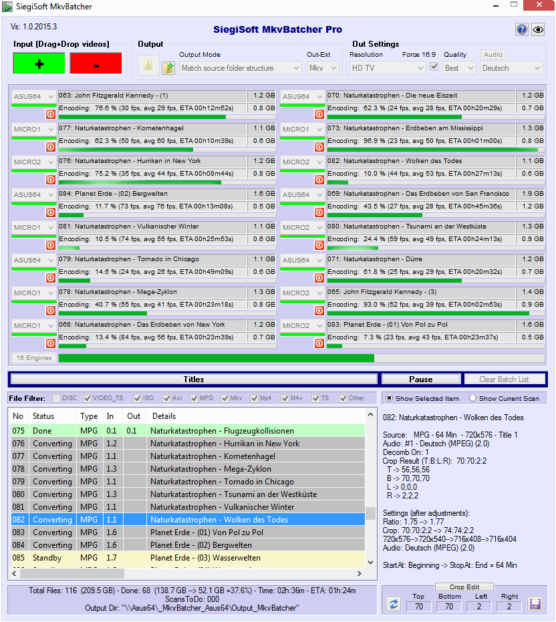The height and width of the screenshot is (622, 556).
Task: Click the red minus remove-videos button
Action: click(x=96, y=63)
